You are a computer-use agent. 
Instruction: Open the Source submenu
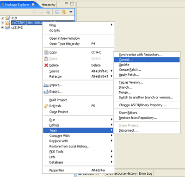[79, 71]
